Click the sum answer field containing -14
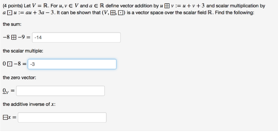This screenshot has height=132, width=278. (x=76, y=37)
